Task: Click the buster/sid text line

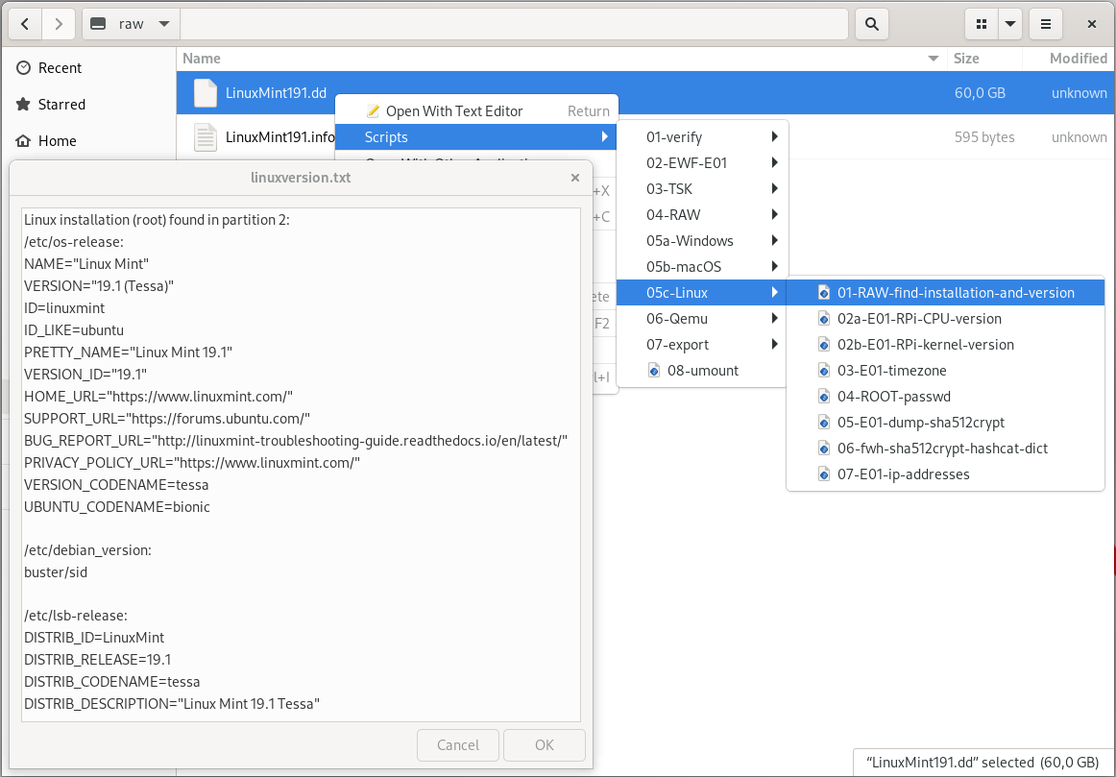Action: tap(56, 572)
